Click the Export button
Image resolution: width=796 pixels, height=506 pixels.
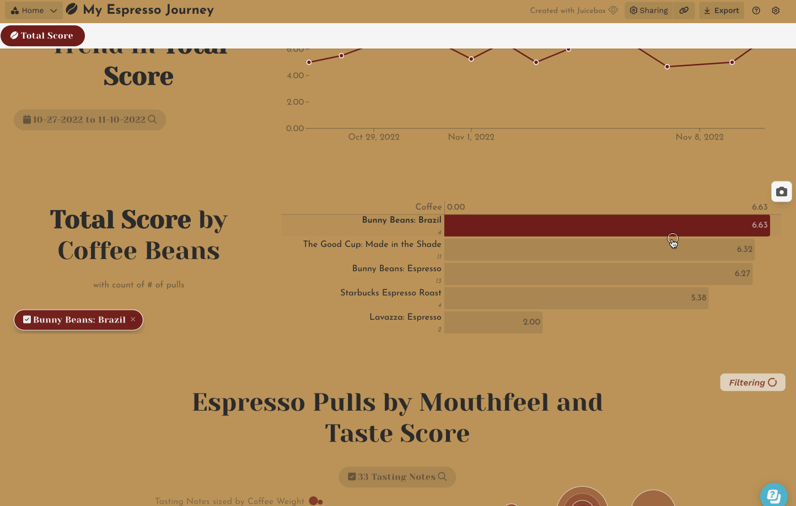pyautogui.click(x=722, y=10)
